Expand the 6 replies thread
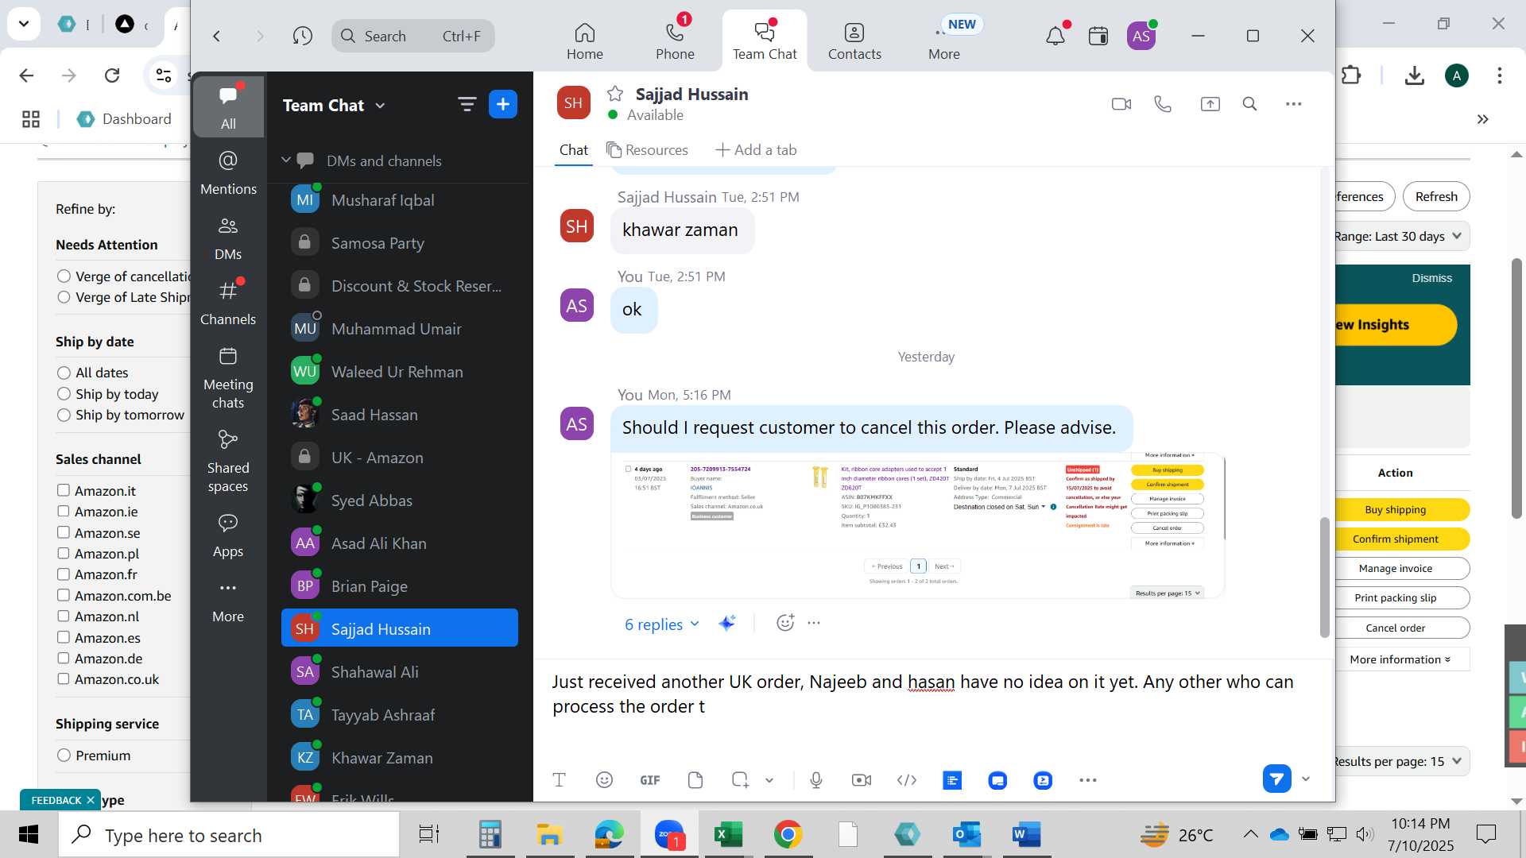Viewport: 1526px width, 858px height. pos(661,624)
